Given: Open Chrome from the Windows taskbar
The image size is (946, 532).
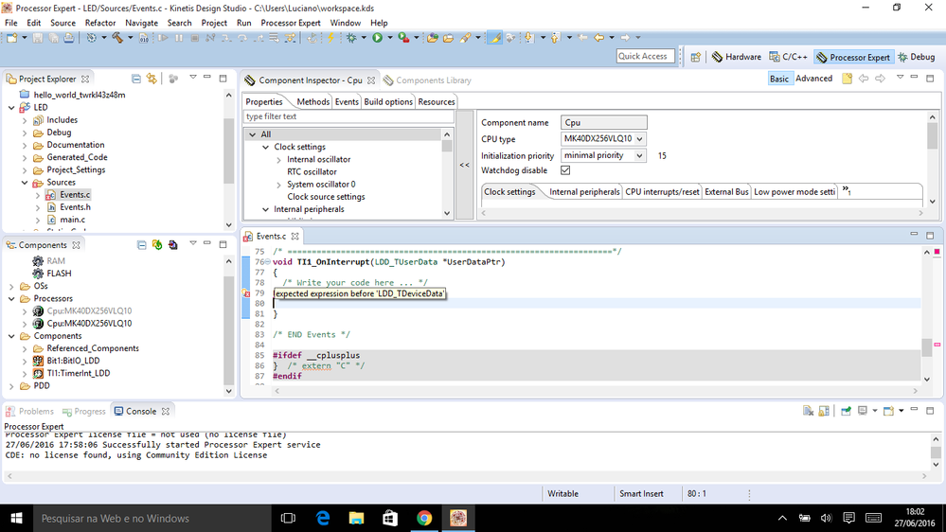Looking at the screenshot, I should [x=424, y=518].
